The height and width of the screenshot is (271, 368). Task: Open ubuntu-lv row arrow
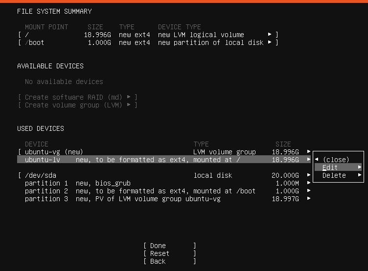309,159
